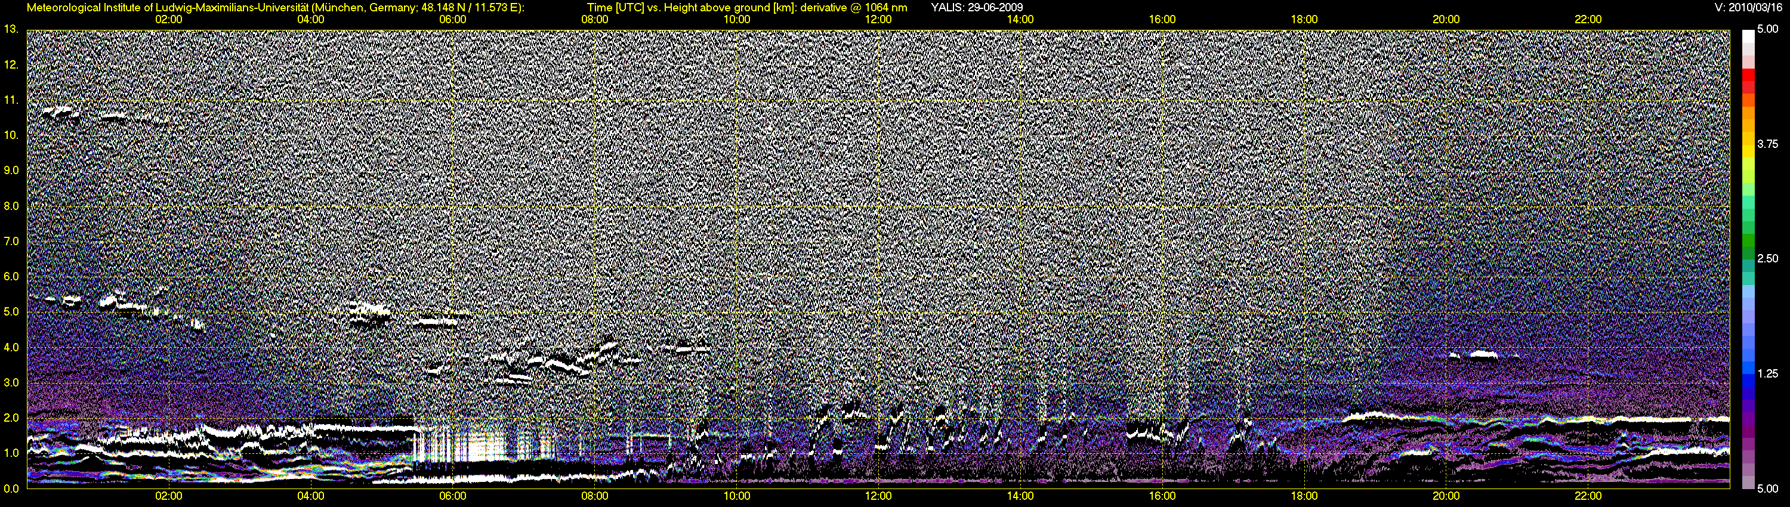Screen dimensions: 1790x507
Task: Click the '8.0' height axis label
Action: pyautogui.click(x=10, y=206)
